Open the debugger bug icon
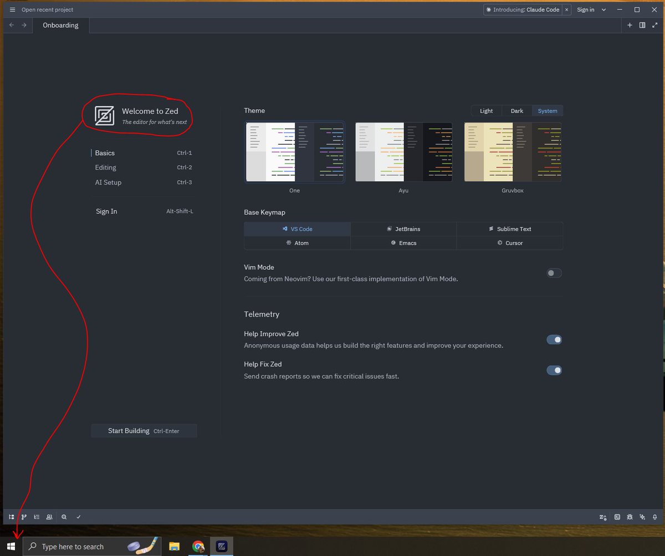This screenshot has height=556, width=665. (x=630, y=517)
